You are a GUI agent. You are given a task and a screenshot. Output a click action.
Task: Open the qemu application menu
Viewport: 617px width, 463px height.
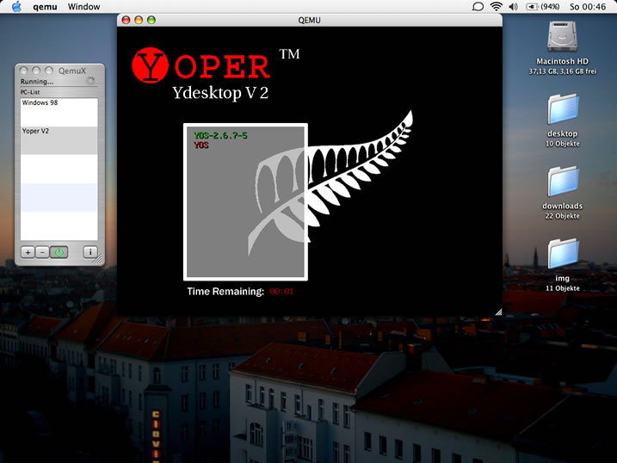tap(45, 7)
